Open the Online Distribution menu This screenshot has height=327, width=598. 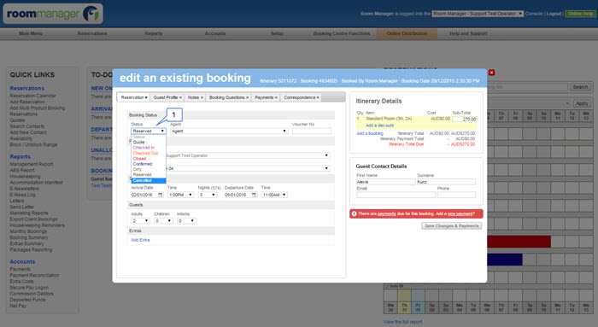[407, 33]
